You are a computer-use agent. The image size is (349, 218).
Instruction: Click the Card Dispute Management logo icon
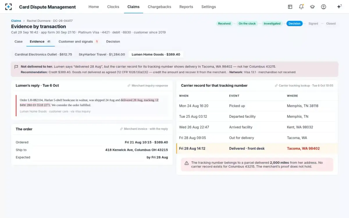coord(9,7)
